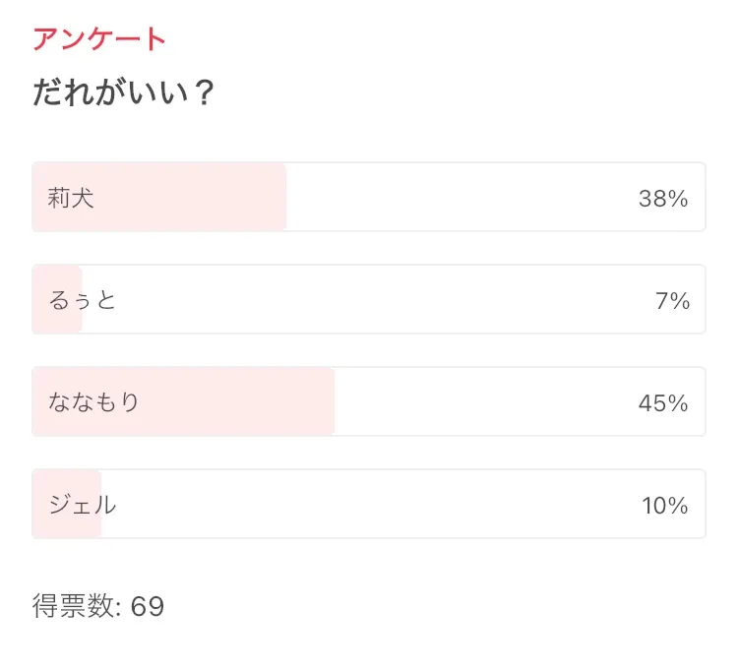
Task: Click the empty white area of 莉犬 row
Action: 453,198
